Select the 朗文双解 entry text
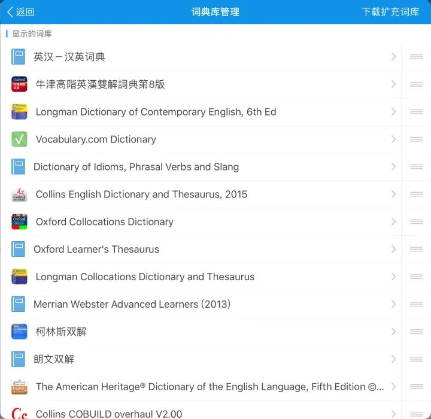431x419 pixels. click(x=54, y=359)
